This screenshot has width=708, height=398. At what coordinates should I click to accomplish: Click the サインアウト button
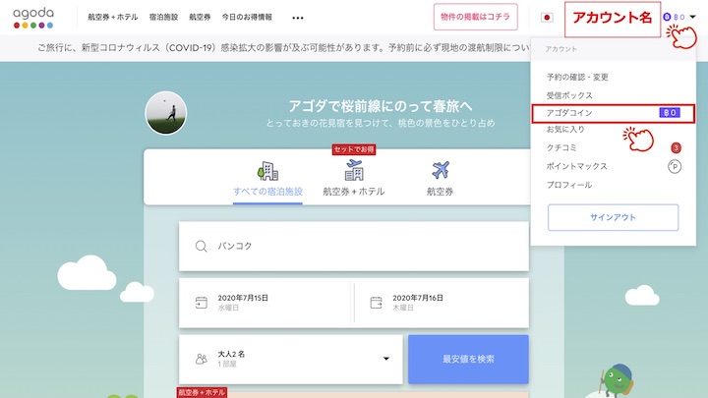(613, 217)
